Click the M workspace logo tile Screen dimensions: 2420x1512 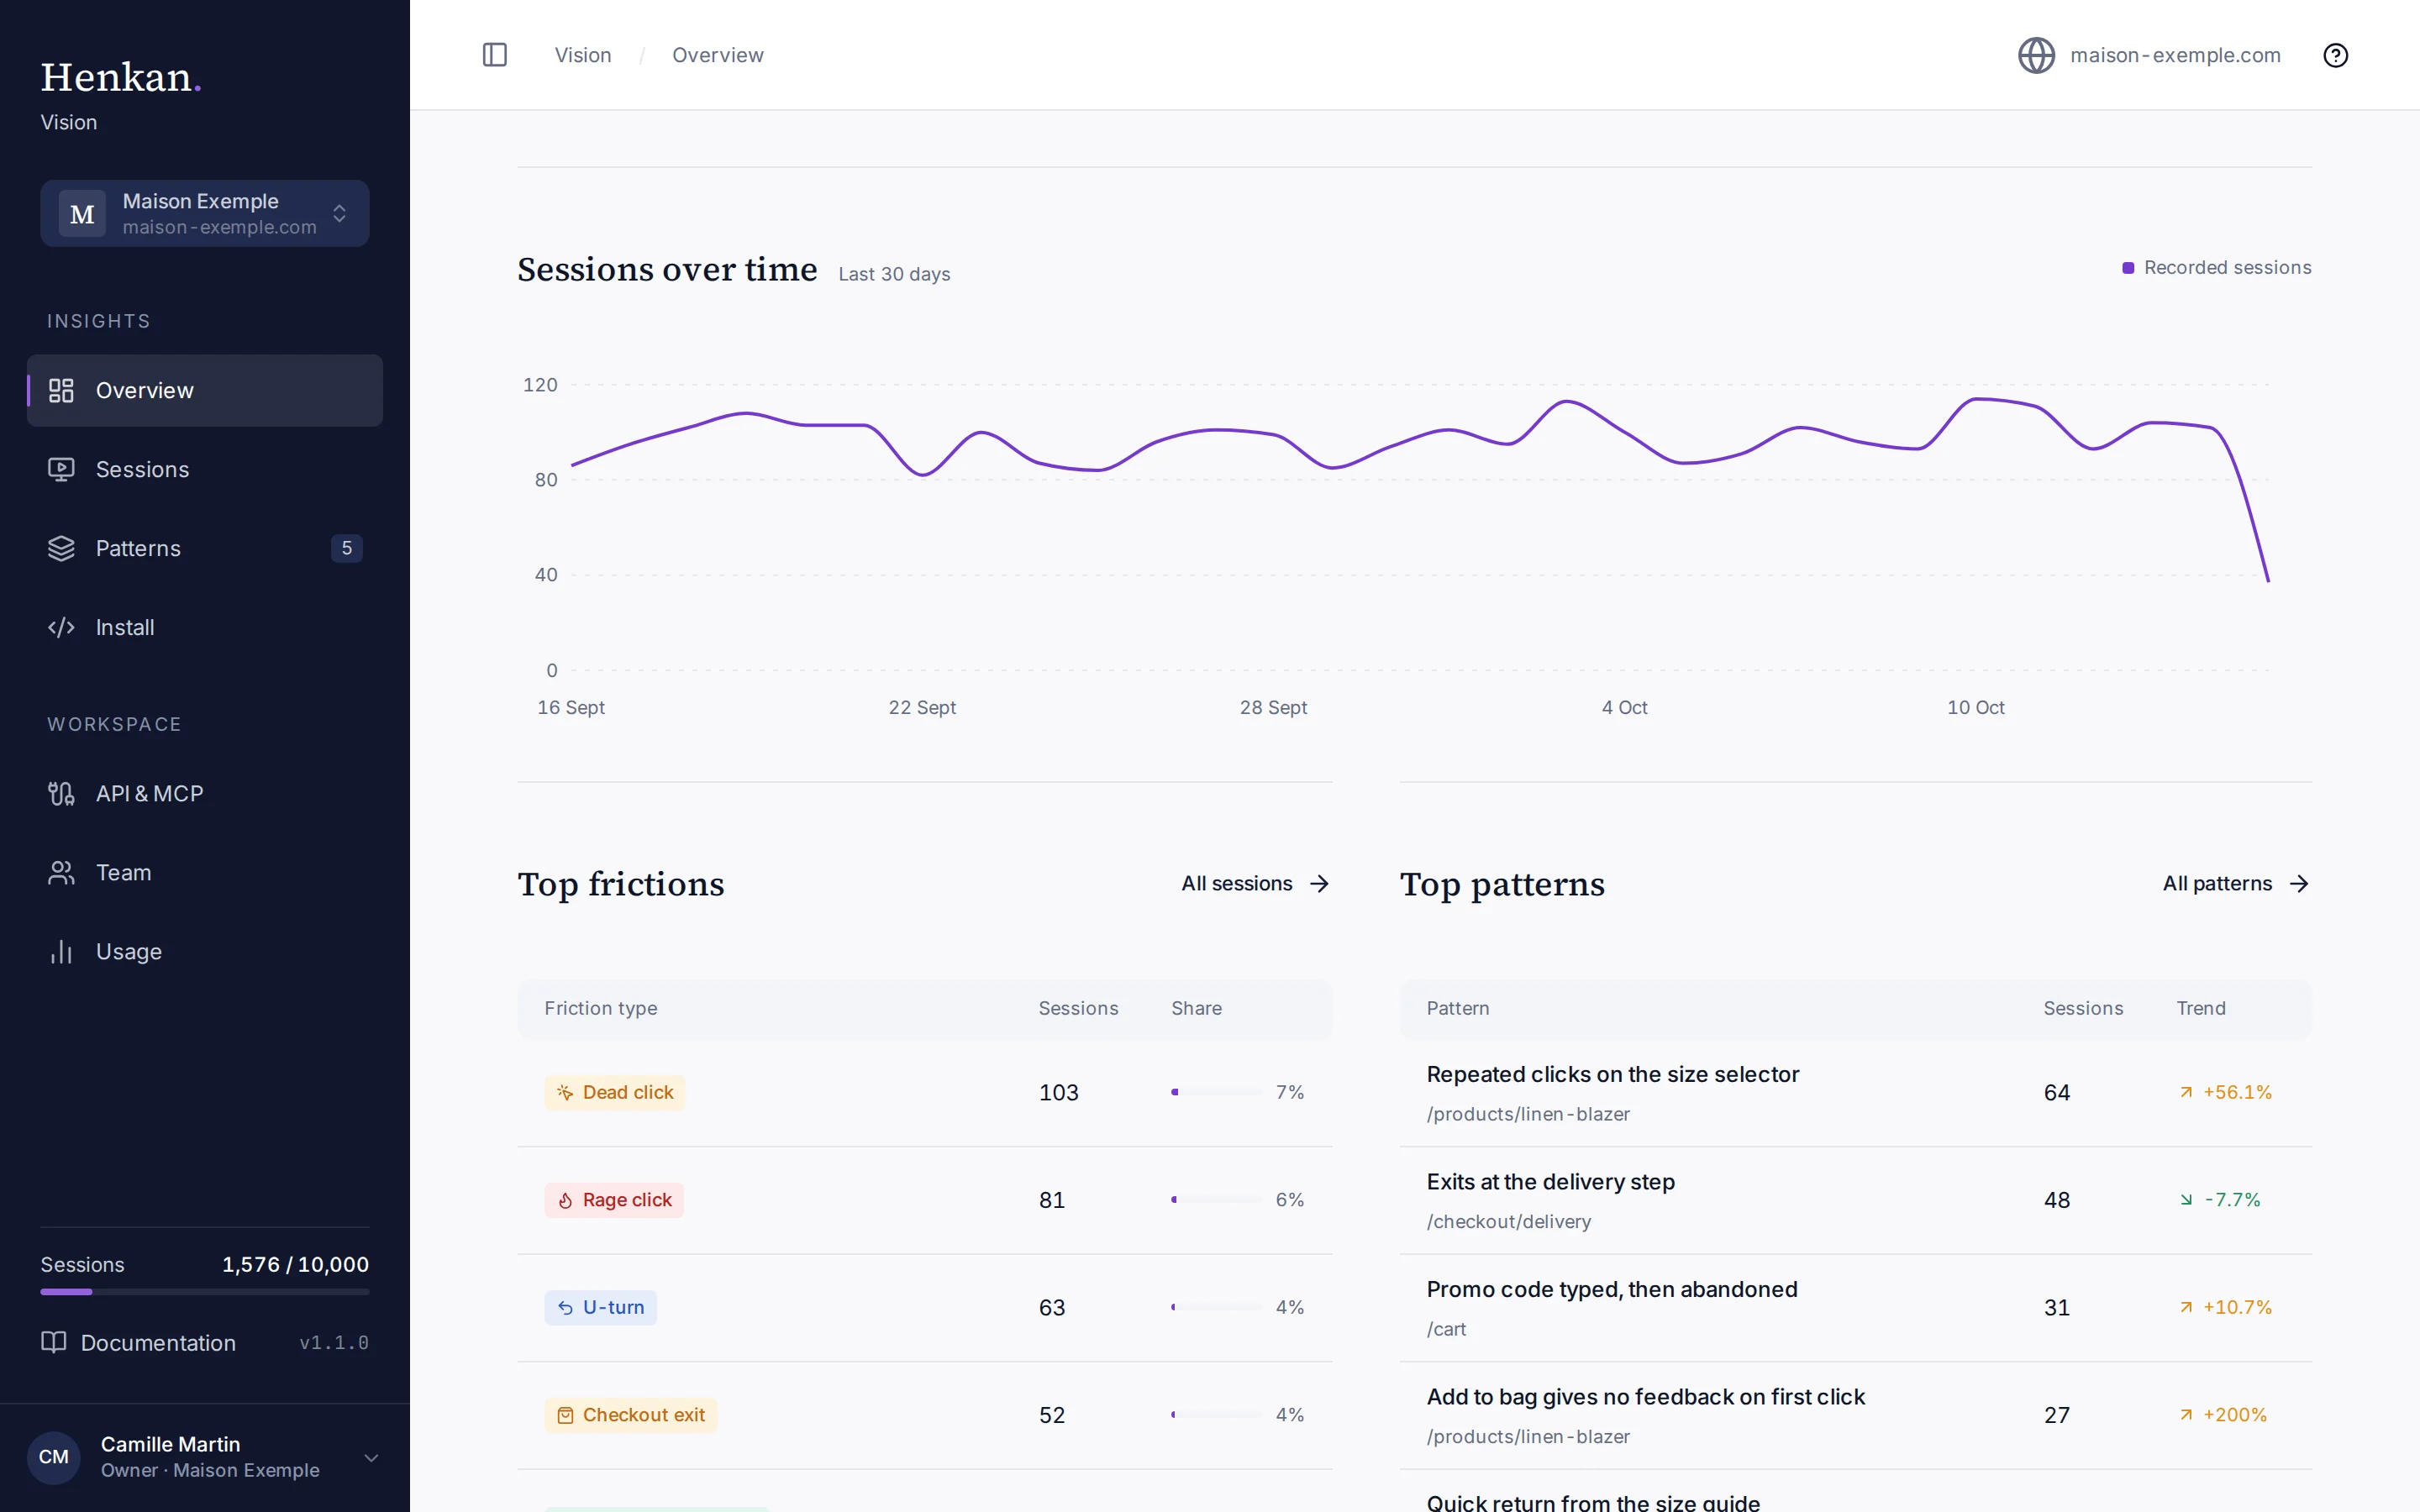coord(82,214)
